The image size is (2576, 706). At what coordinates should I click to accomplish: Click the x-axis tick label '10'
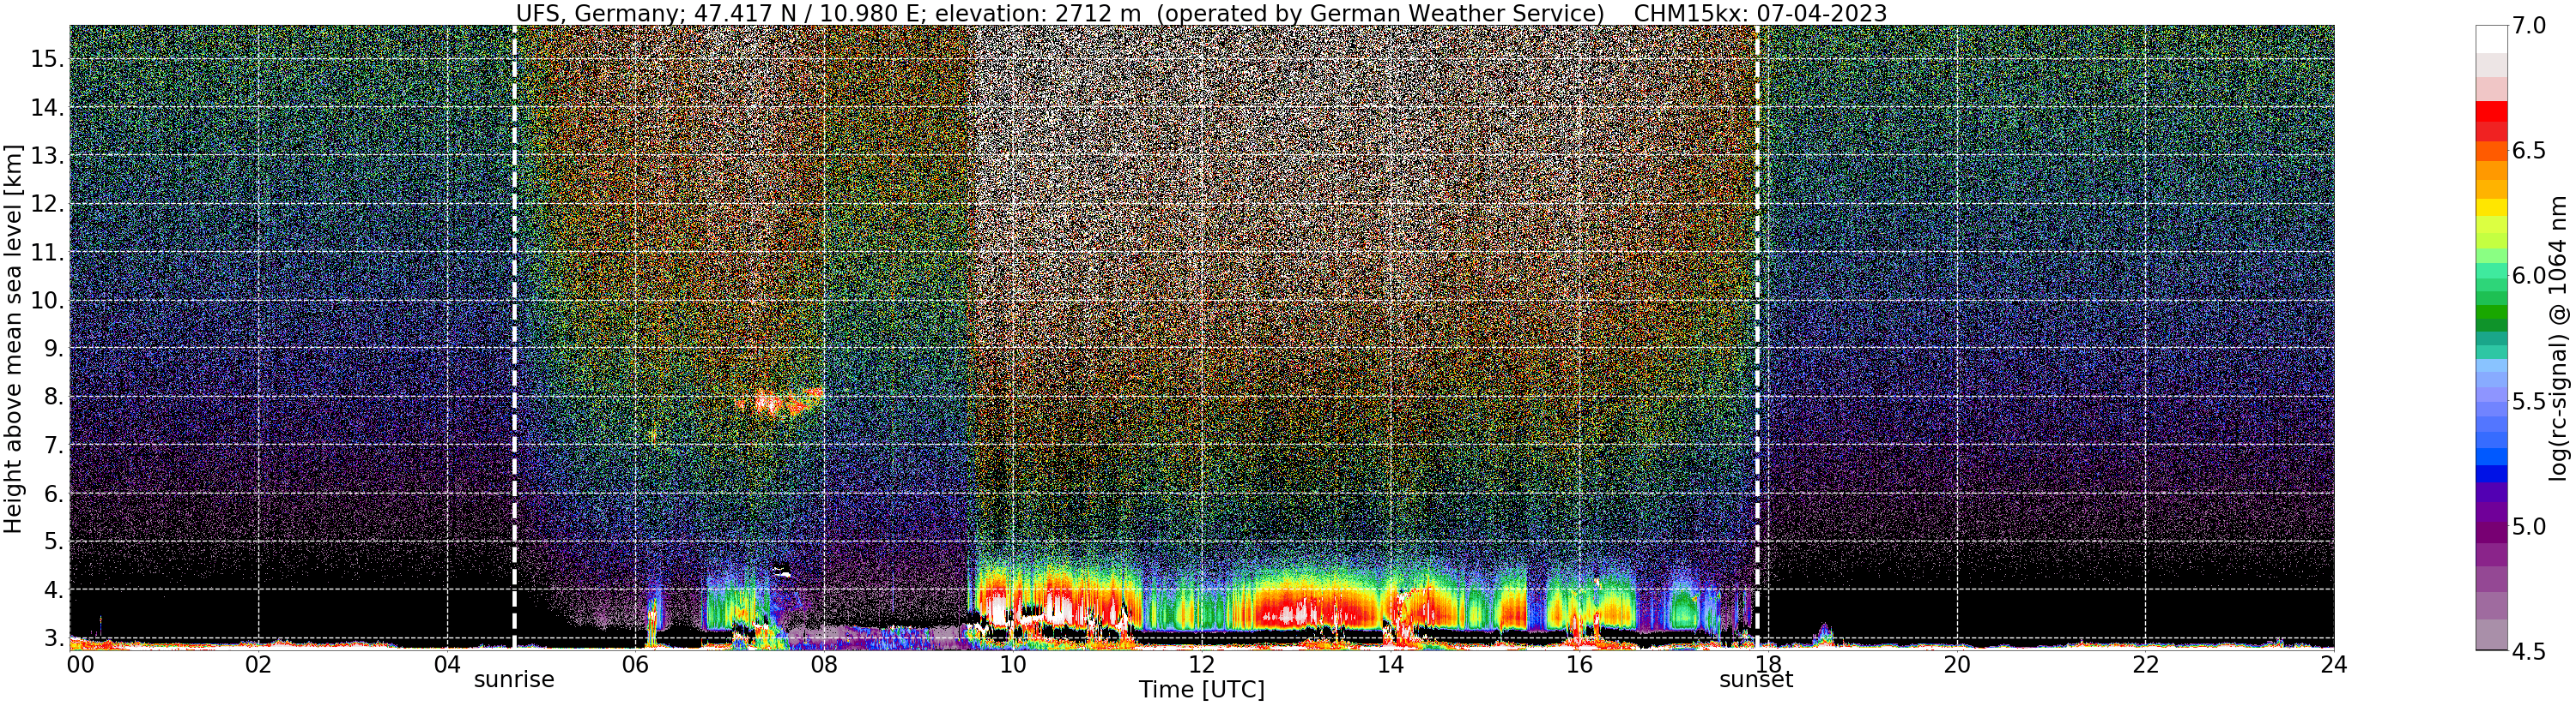click(x=1013, y=663)
